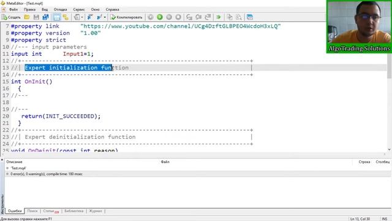Open dropdown arrow next to navigate-back icon
The width and height of the screenshot is (392, 221).
click(x=82, y=17)
